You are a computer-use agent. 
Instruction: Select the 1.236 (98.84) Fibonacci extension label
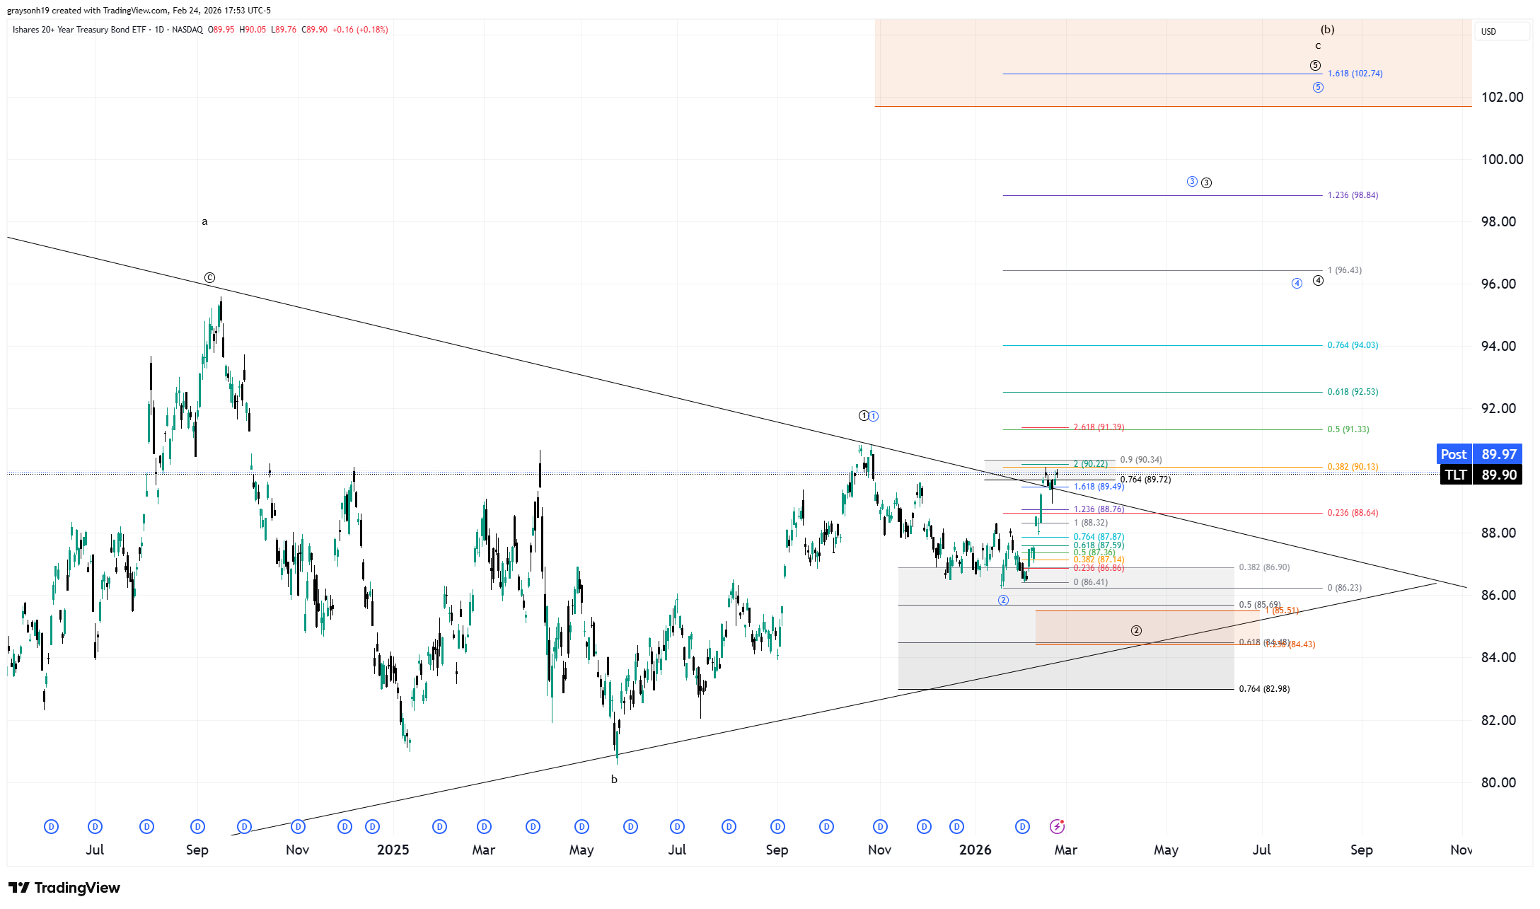coord(1353,195)
